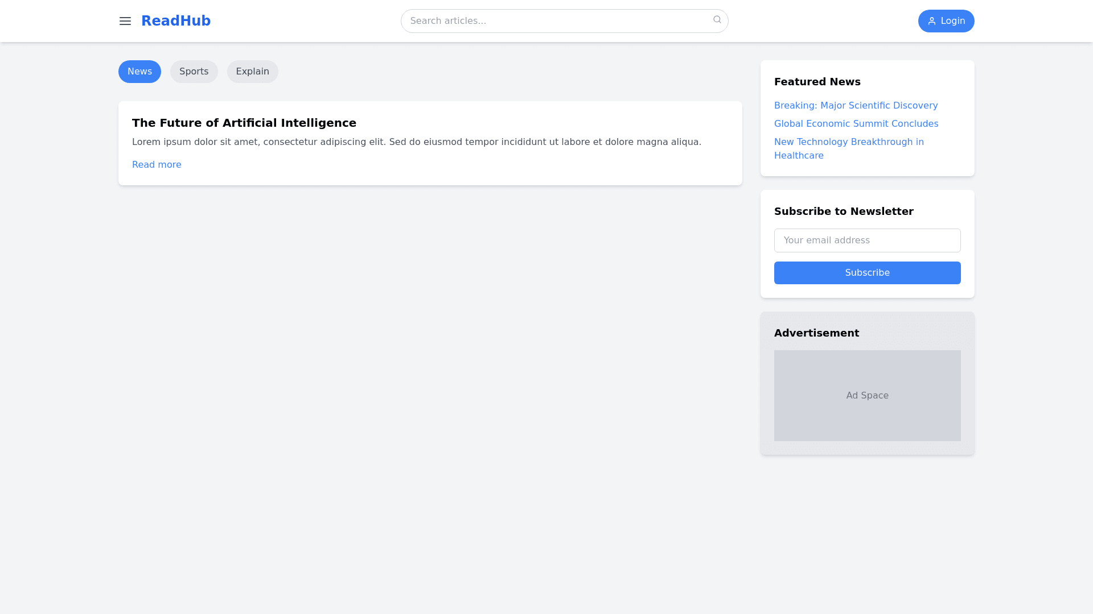Screen dimensions: 1093x614
Task: Click the Read more link
Action: (157, 165)
